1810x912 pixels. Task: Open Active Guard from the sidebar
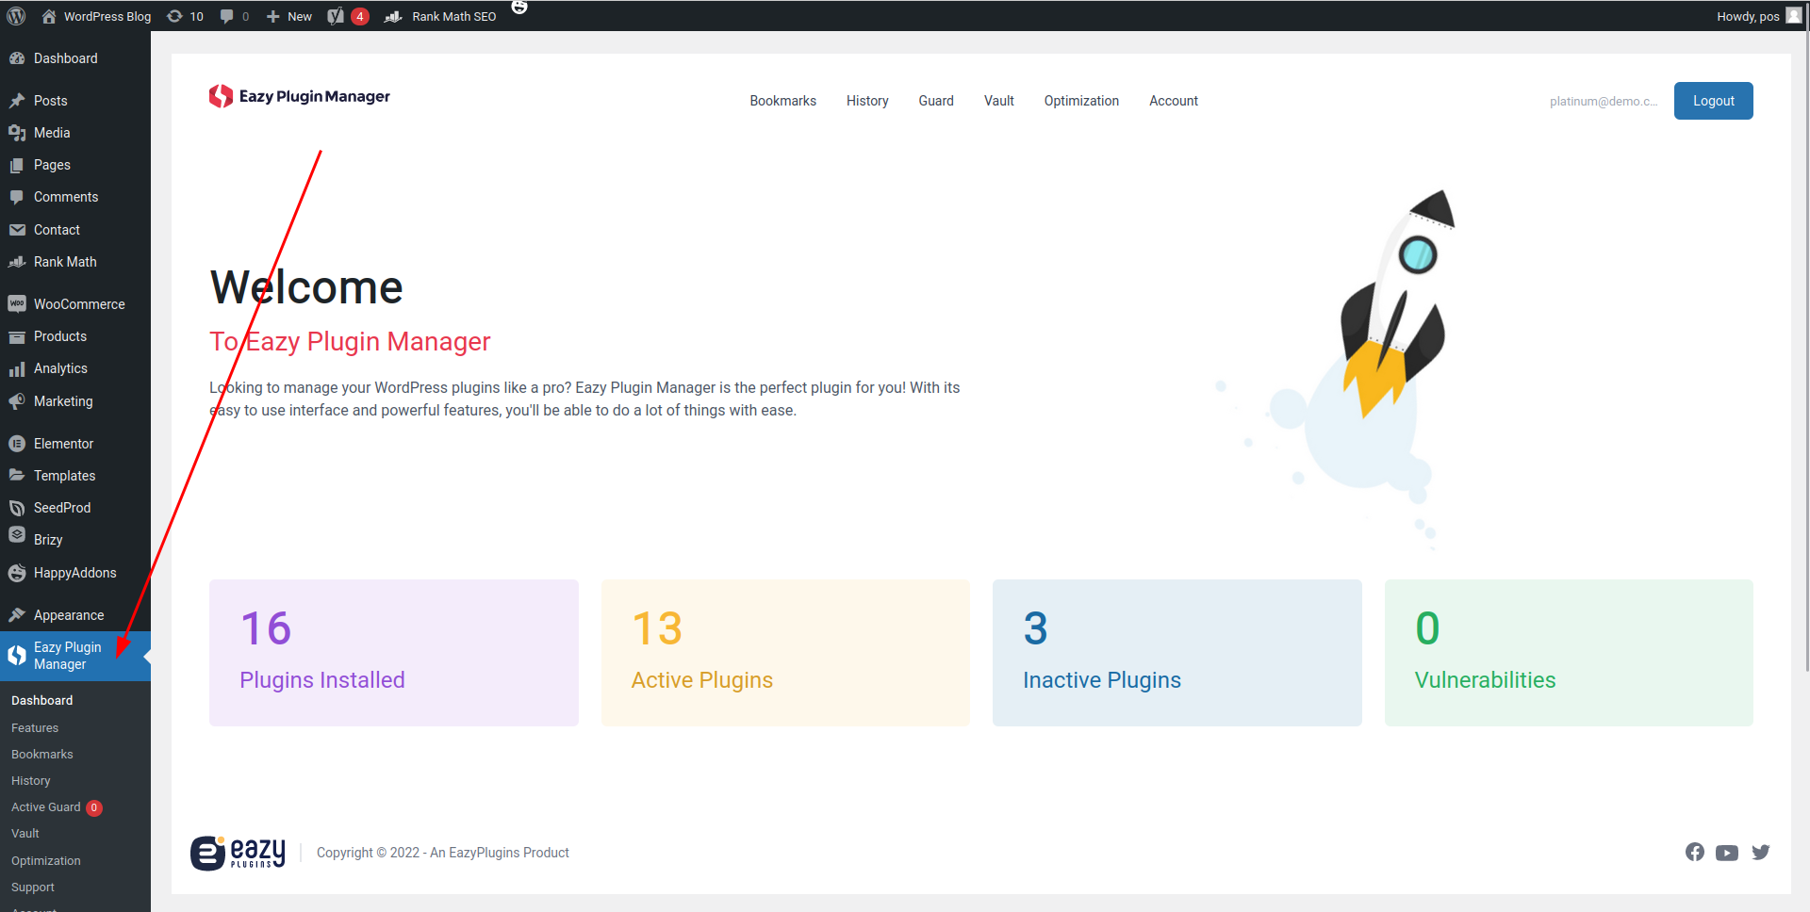coord(45,806)
